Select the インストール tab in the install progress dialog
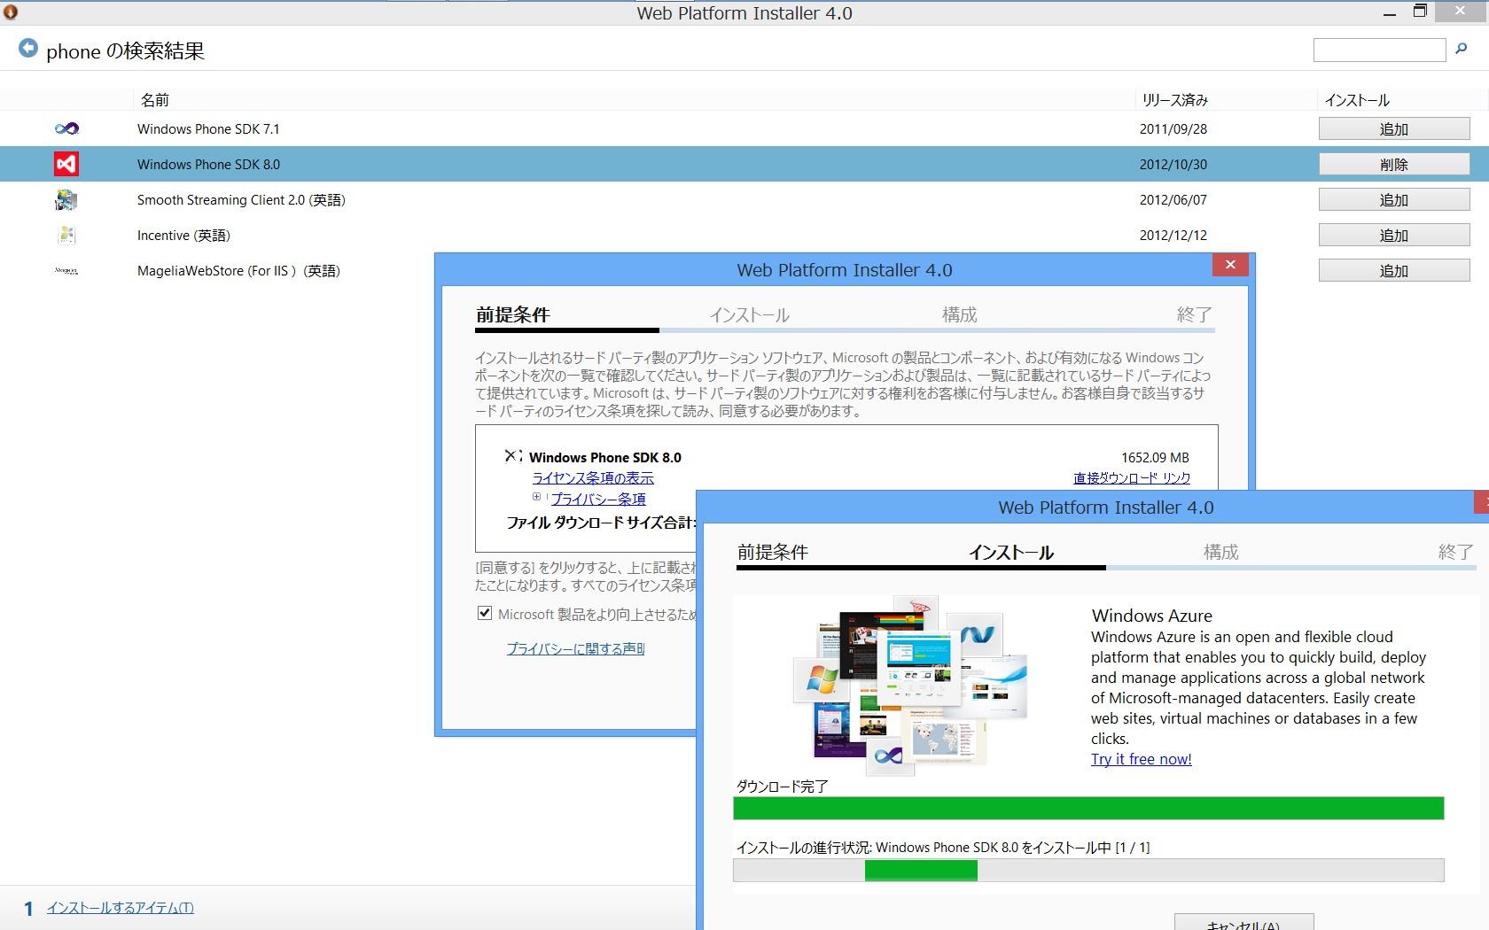This screenshot has width=1489, height=930. [x=1011, y=553]
